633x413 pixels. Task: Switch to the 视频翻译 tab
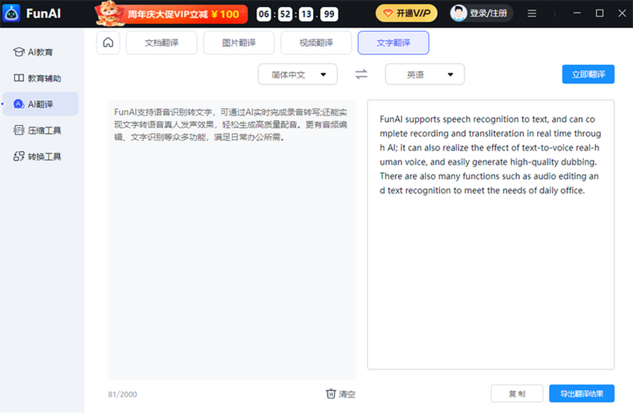point(316,43)
